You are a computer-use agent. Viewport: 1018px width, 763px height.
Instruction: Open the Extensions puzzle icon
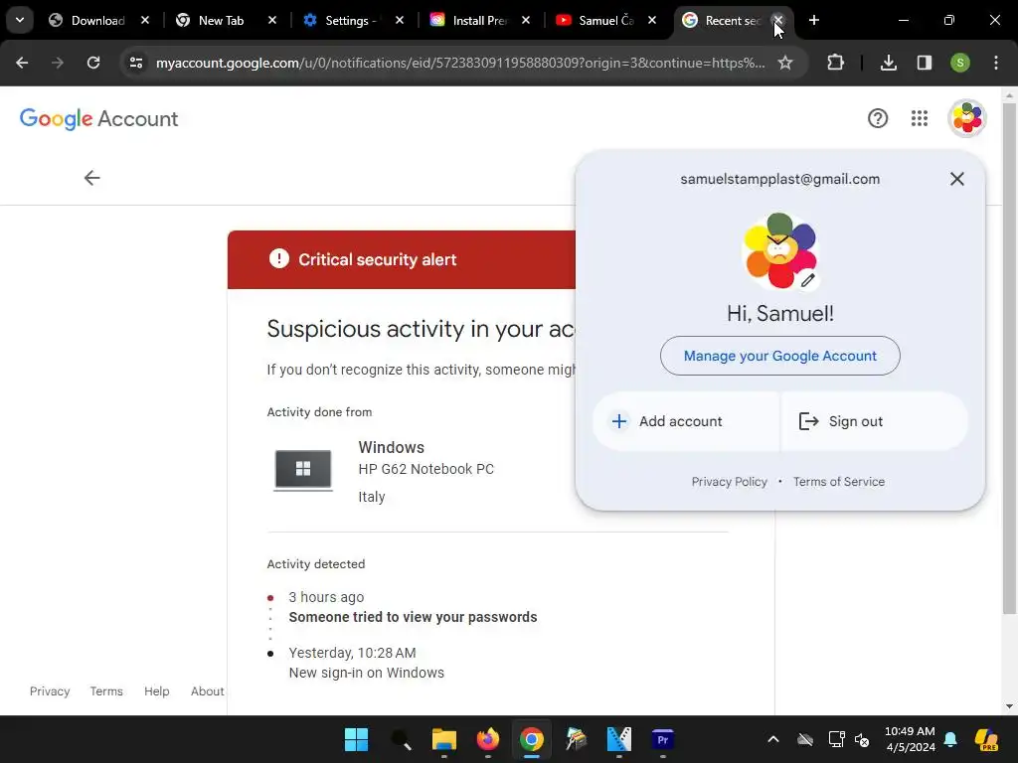tap(835, 63)
